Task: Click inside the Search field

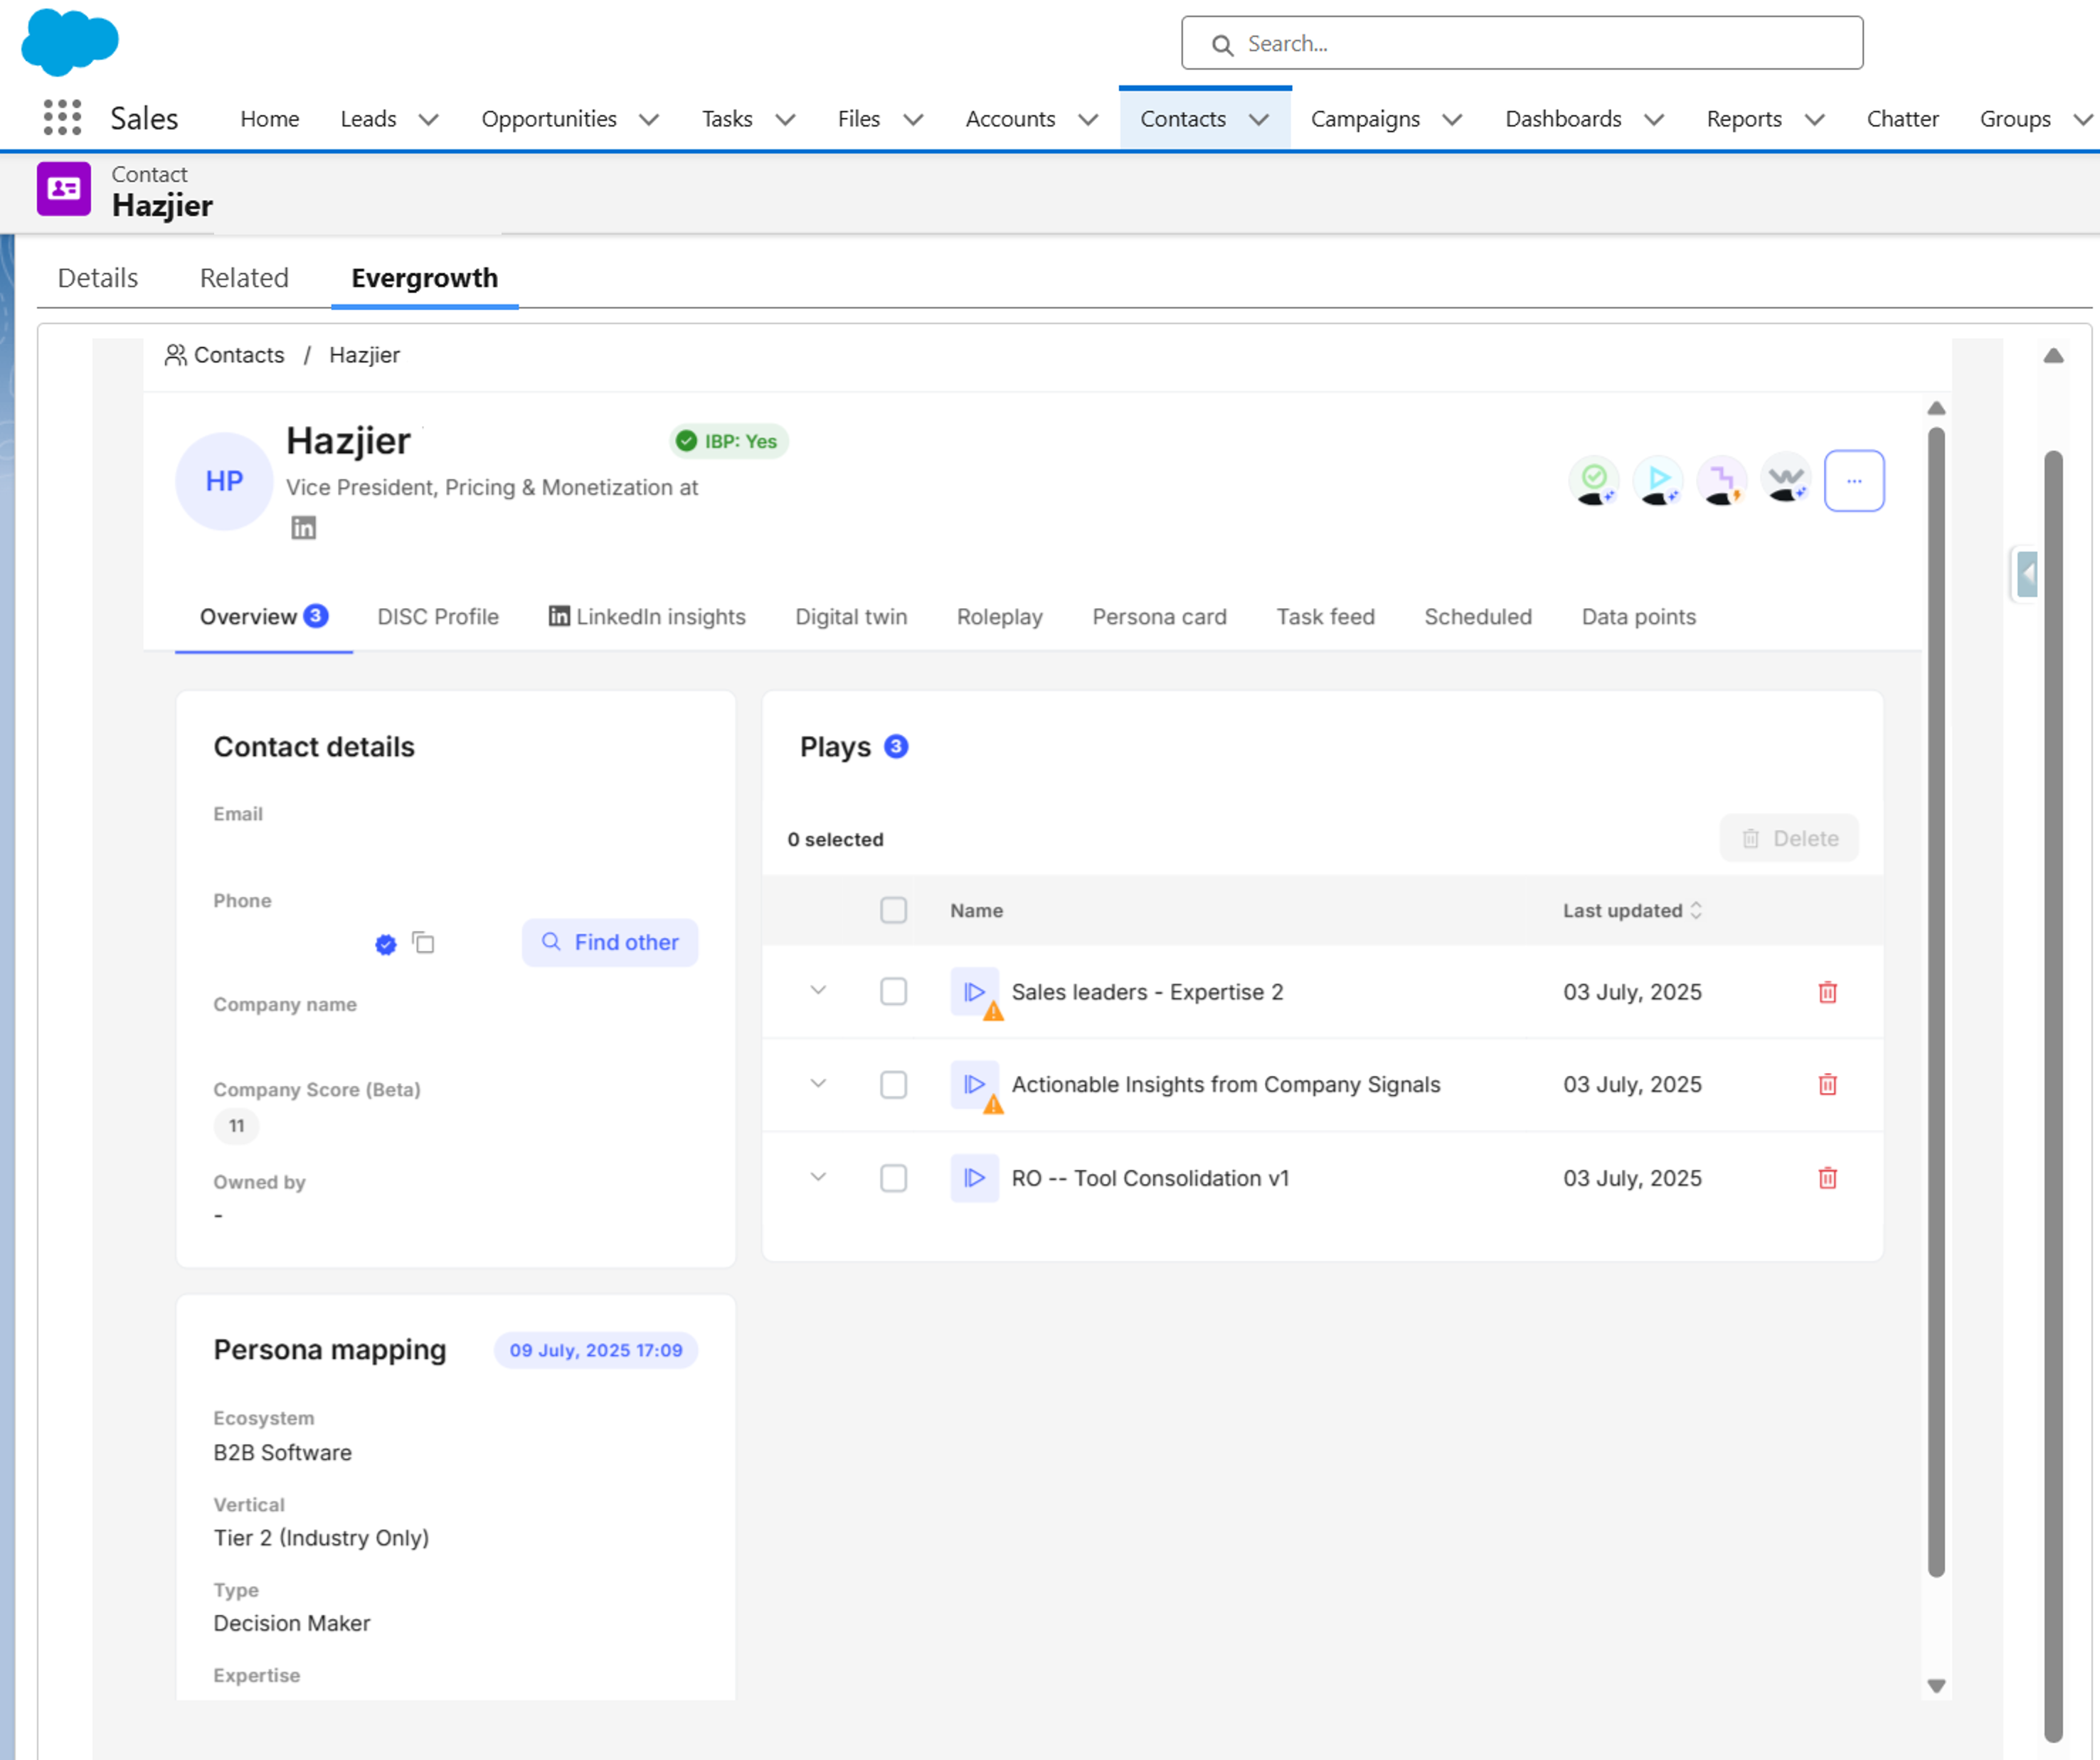Action: click(1520, 43)
